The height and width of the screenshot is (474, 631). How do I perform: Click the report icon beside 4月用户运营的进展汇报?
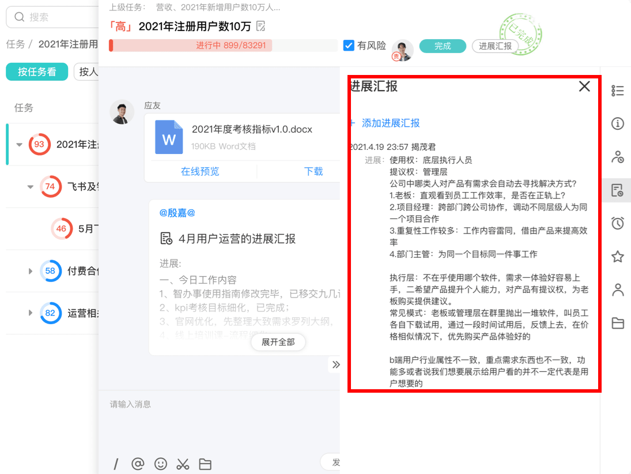click(x=166, y=238)
